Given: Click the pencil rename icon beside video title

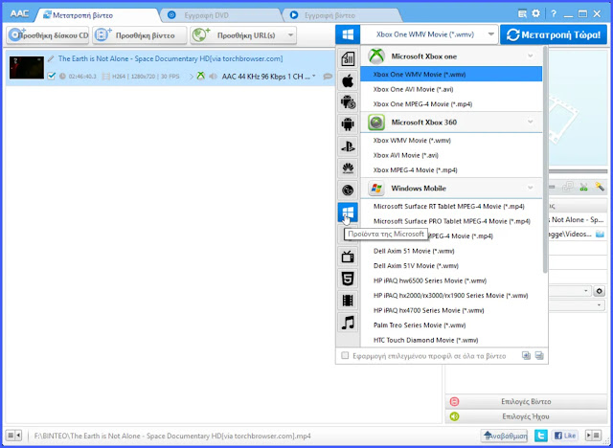Looking at the screenshot, I should [51, 59].
